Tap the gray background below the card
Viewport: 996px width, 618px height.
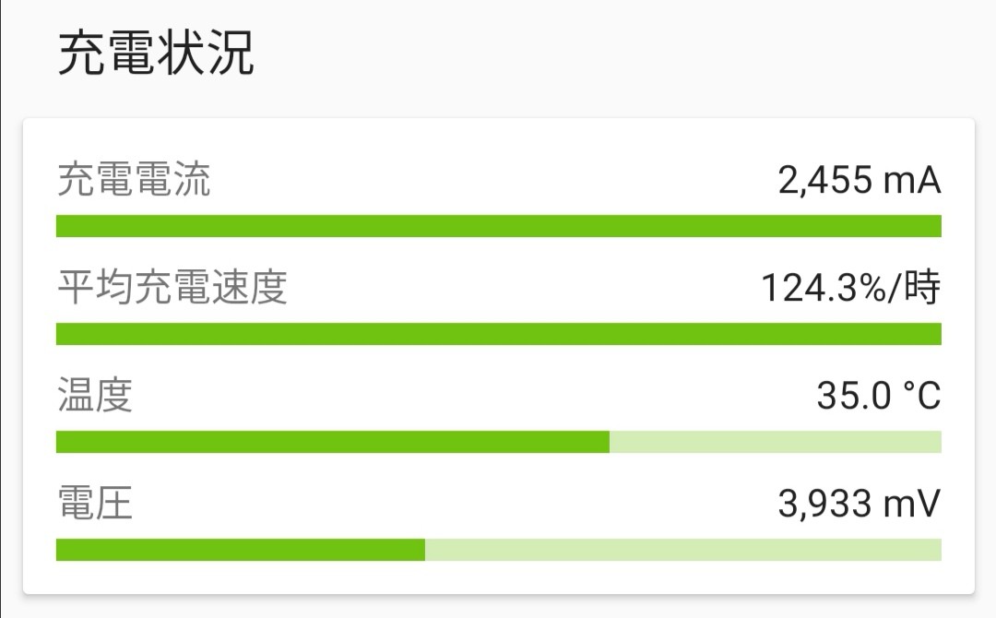click(498, 607)
